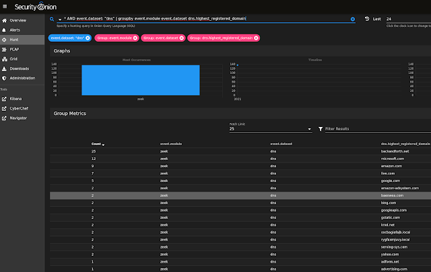The width and height of the screenshot is (431, 272).
Task: Click the clock icon to change time mode
Action: click(x=367, y=19)
